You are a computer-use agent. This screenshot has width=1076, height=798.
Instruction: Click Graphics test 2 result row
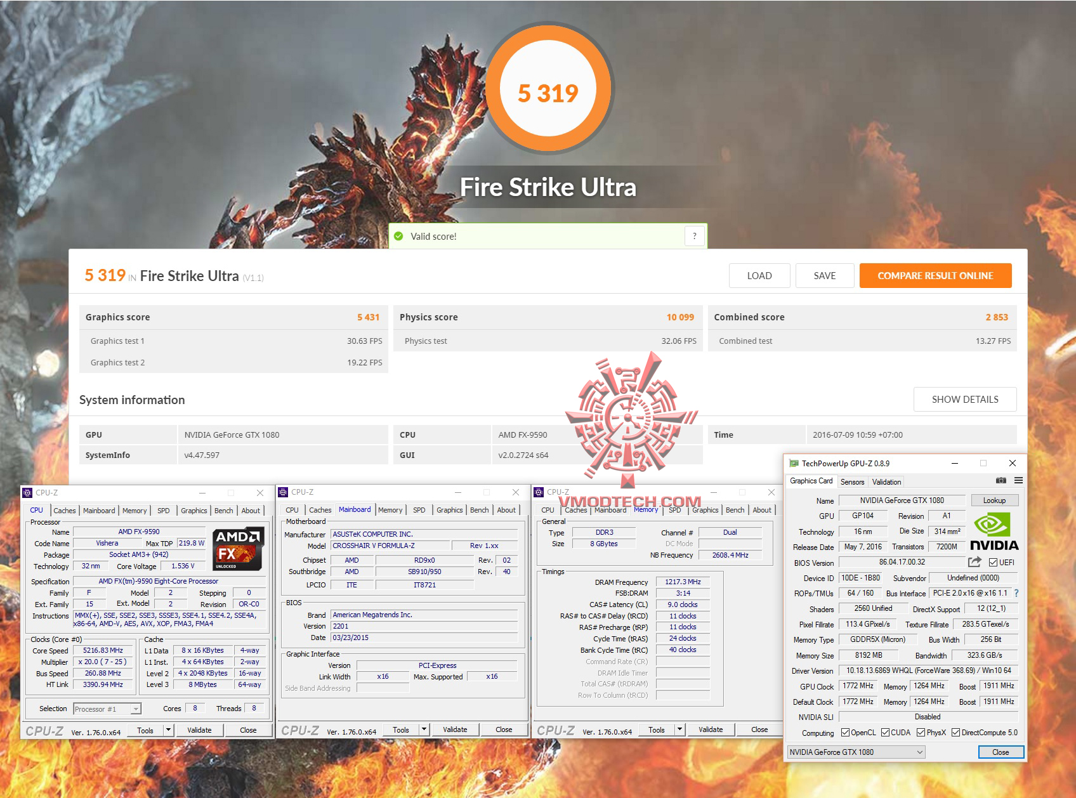[233, 363]
